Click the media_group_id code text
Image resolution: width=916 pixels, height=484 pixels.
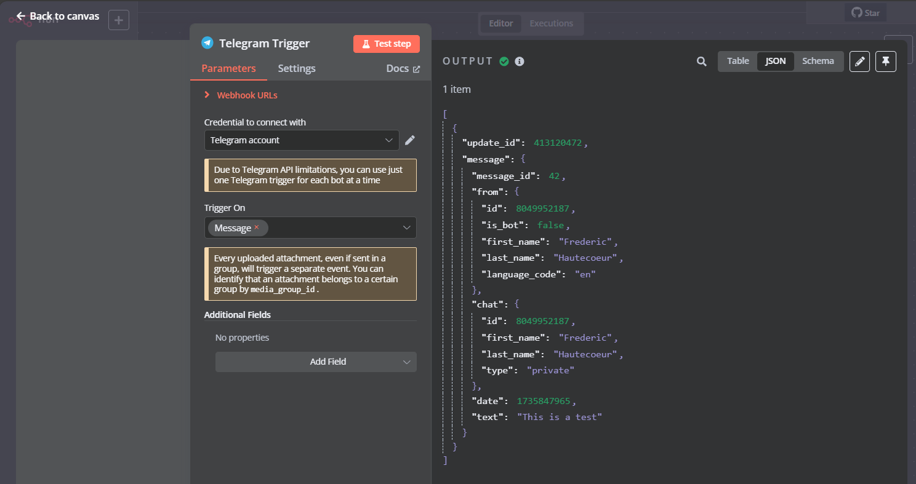click(x=283, y=289)
